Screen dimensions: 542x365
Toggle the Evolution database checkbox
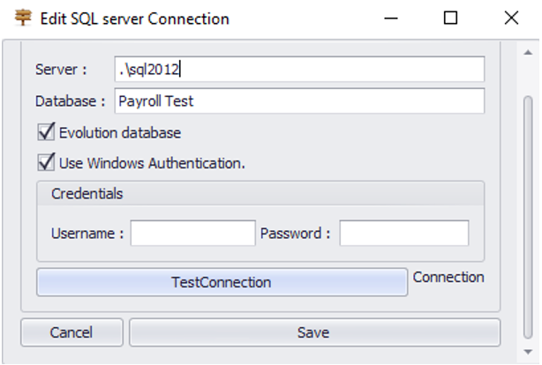(x=45, y=133)
